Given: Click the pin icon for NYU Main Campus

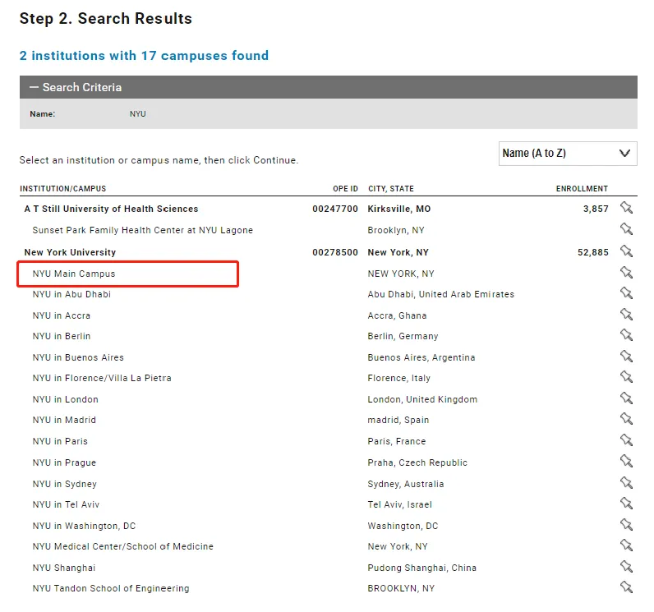Looking at the screenshot, I should click(626, 273).
